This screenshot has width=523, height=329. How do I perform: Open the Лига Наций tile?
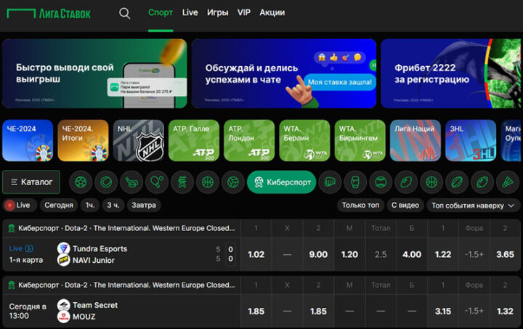(415, 140)
